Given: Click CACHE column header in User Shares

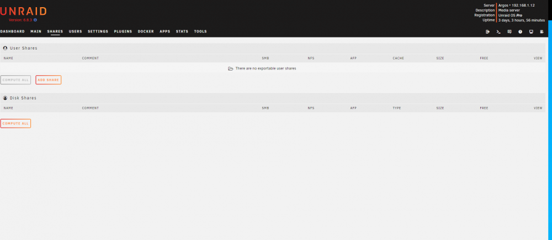Looking at the screenshot, I should 399,58.
